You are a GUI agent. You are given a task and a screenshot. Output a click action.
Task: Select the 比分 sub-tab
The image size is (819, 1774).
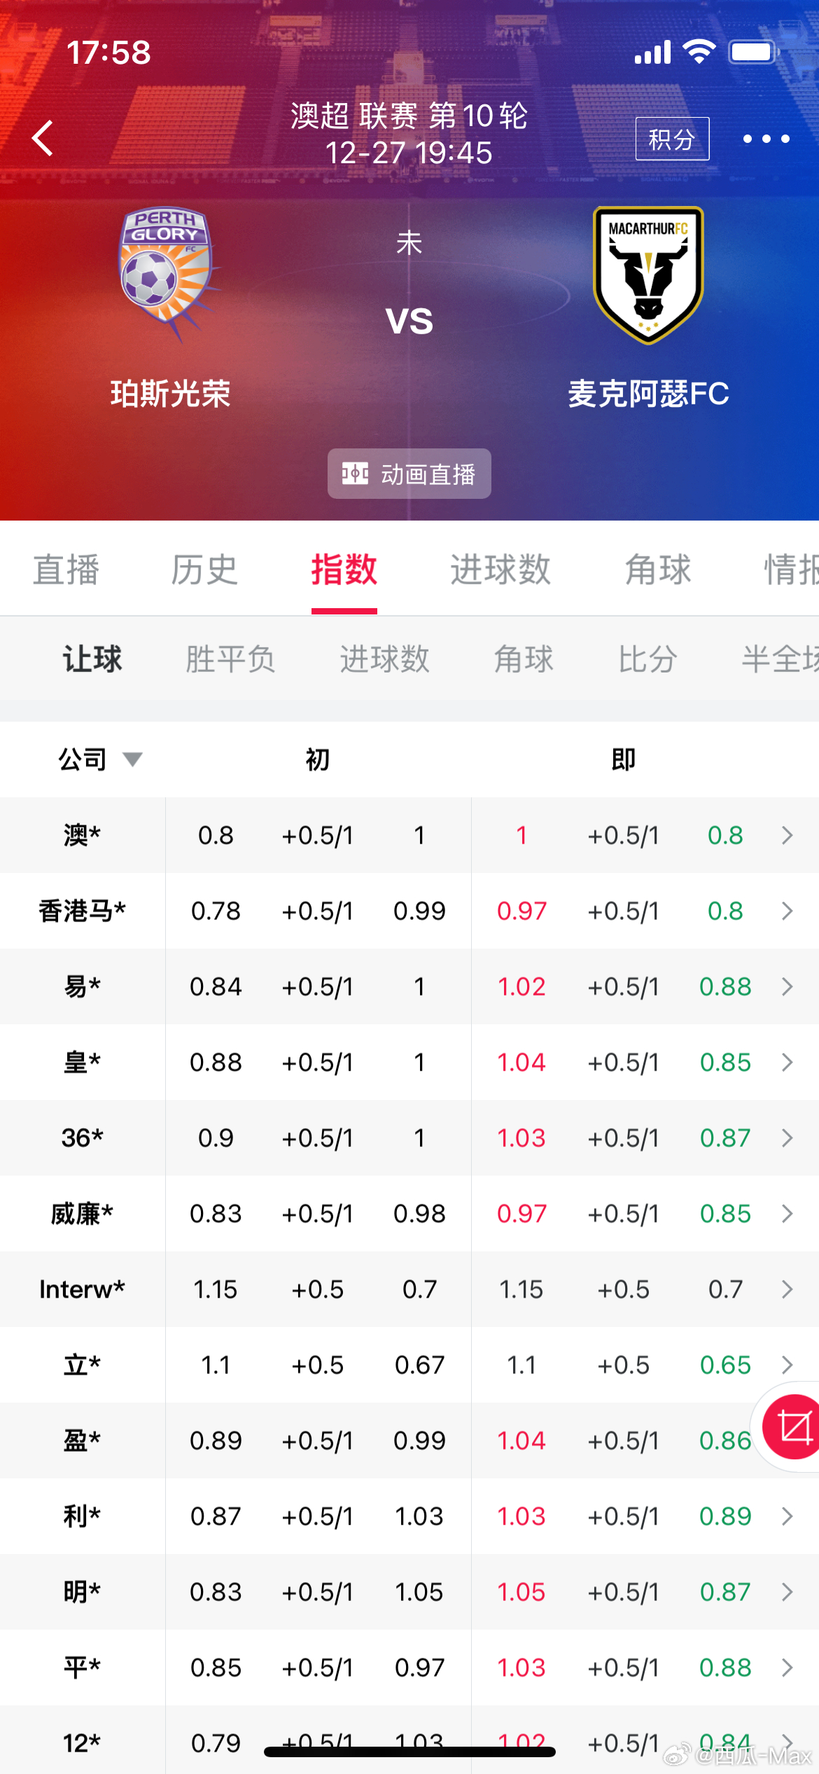pos(647,659)
